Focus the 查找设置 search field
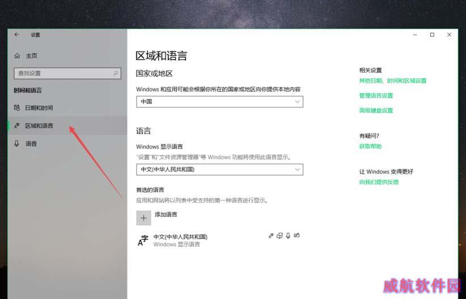This screenshot has height=299, width=466. [x=67, y=73]
